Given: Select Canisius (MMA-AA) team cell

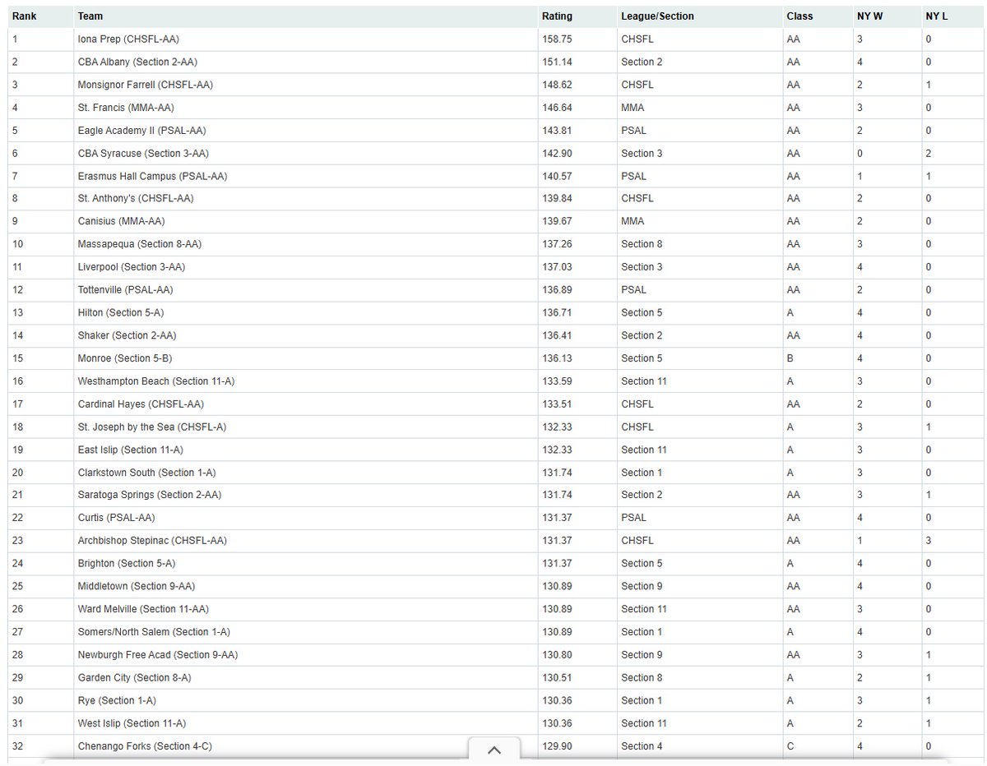Looking at the screenshot, I should (x=304, y=222).
